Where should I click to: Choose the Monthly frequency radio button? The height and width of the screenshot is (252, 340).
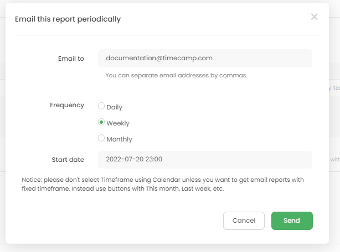pos(101,138)
